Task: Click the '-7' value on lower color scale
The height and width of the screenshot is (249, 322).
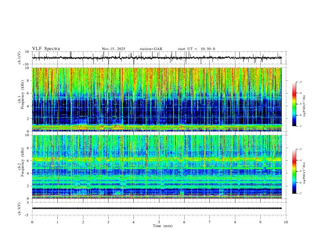Action: [300, 193]
